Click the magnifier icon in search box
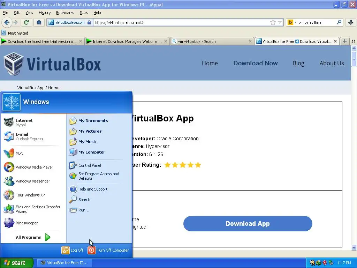The height and width of the screenshot is (268, 357). pyautogui.click(x=339, y=22)
